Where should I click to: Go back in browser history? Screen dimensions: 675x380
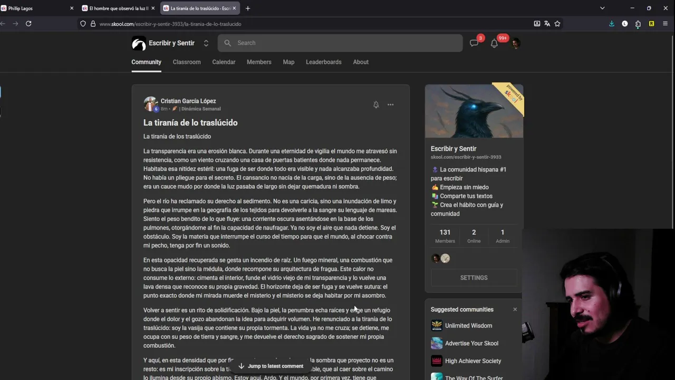pyautogui.click(x=3, y=24)
